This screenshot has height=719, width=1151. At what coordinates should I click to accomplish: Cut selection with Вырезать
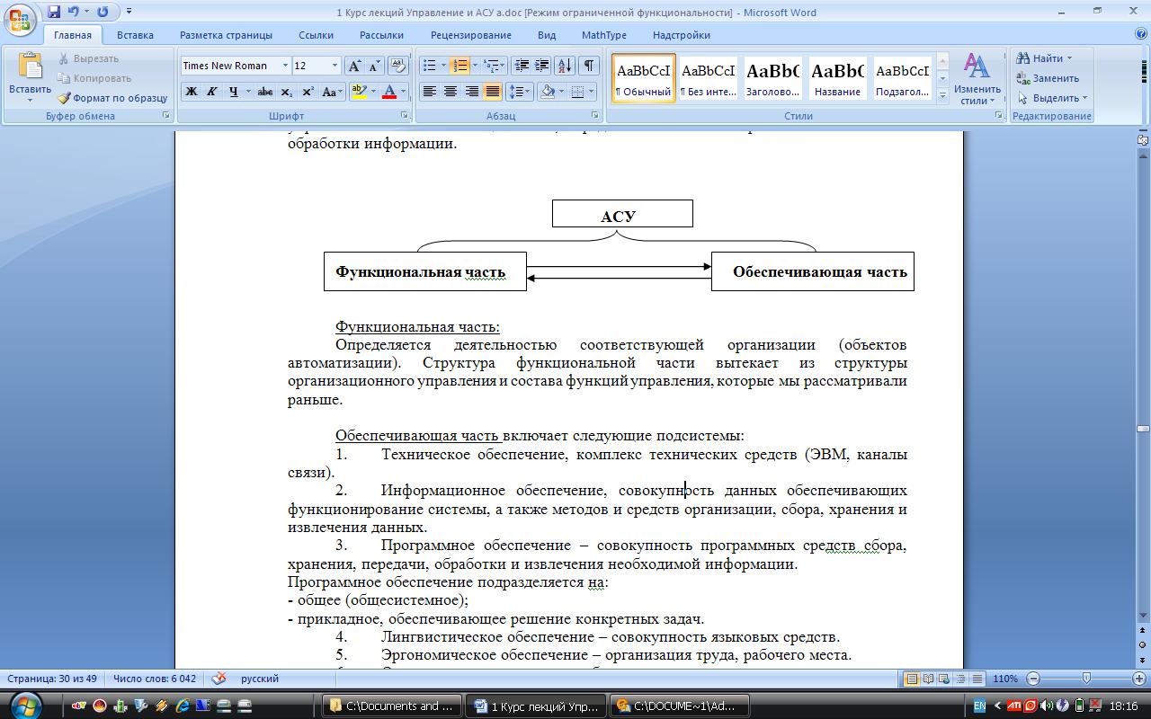[88, 58]
